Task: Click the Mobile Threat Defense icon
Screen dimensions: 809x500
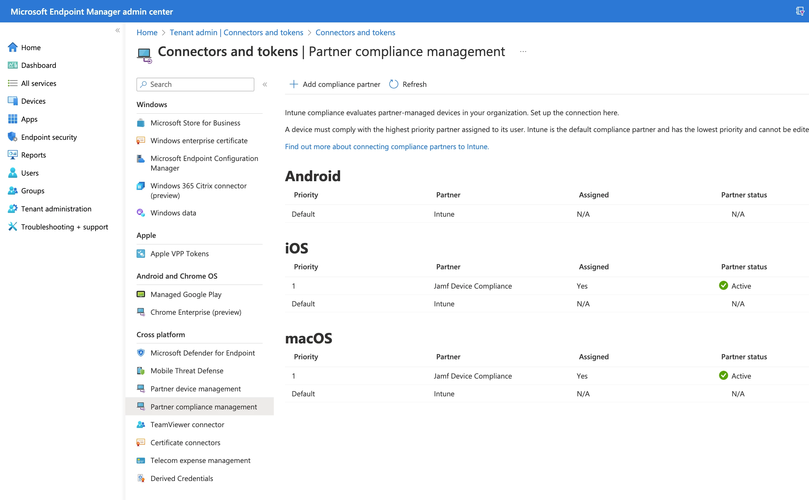Action: 141,371
